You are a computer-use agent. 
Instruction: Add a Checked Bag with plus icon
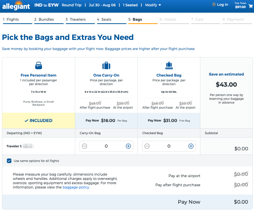pyautogui.click(x=191, y=146)
